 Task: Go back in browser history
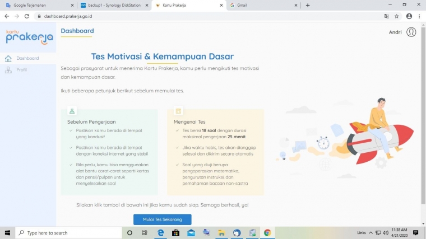pos(7,16)
